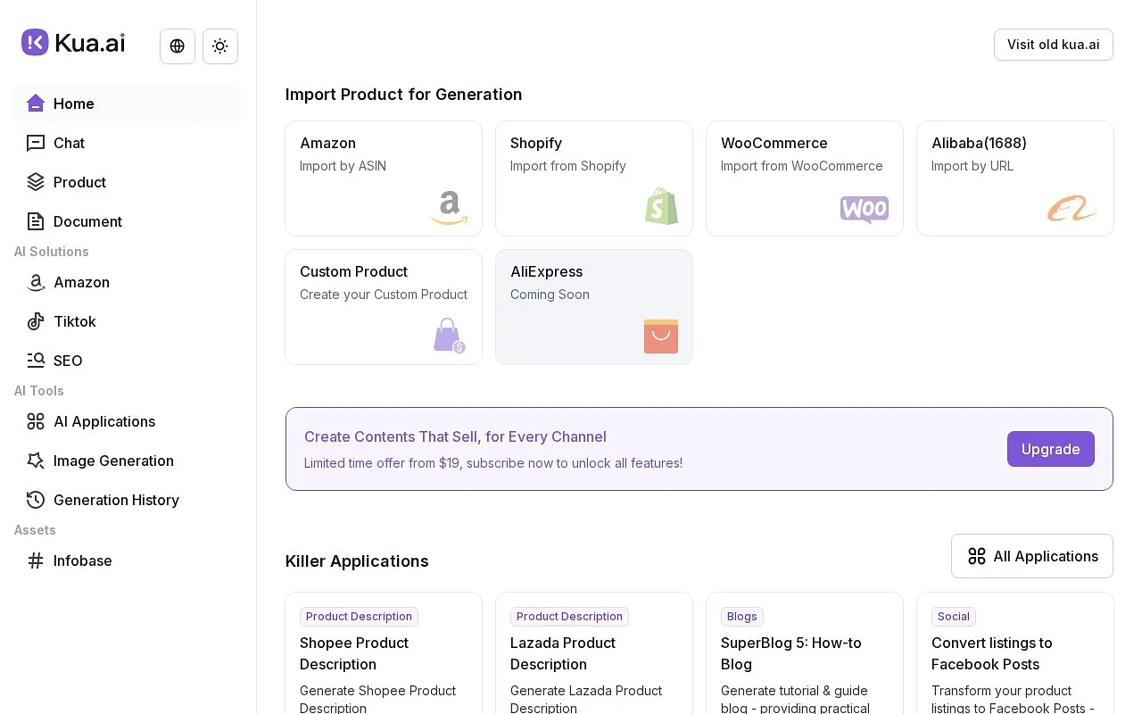1142x714 pixels.
Task: Click the WooCommerce Woo logo
Action: coord(865,210)
